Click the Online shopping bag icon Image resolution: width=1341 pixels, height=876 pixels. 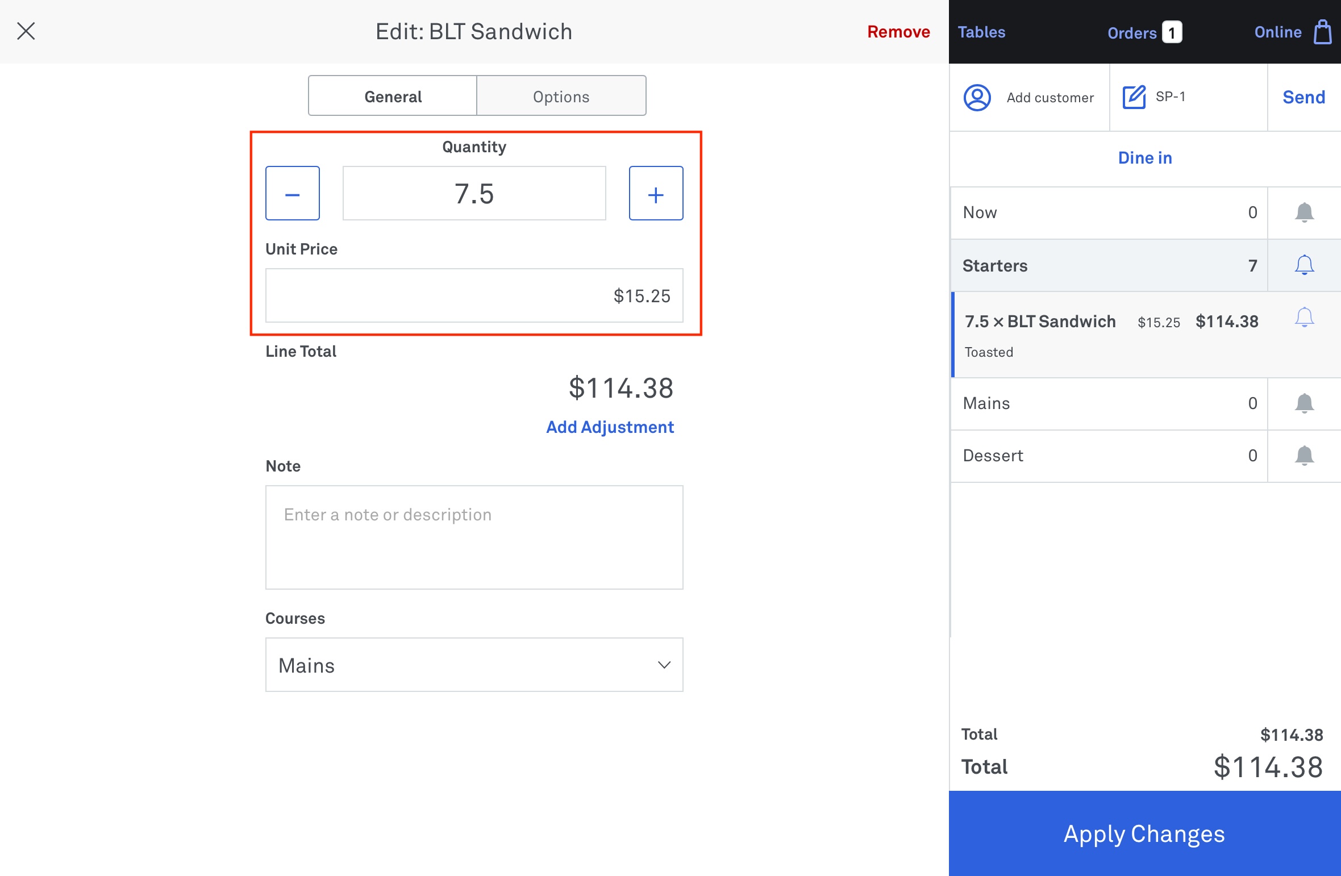1323,32
